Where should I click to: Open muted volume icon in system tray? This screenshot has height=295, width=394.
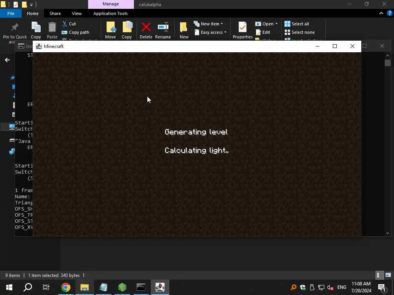pyautogui.click(x=331, y=287)
